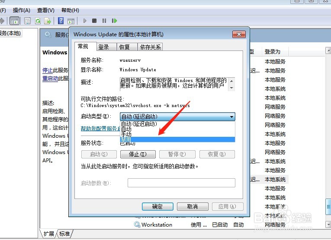Click the services list scroll up arrow
This screenshot has width=331, height=240.
click(x=328, y=51)
